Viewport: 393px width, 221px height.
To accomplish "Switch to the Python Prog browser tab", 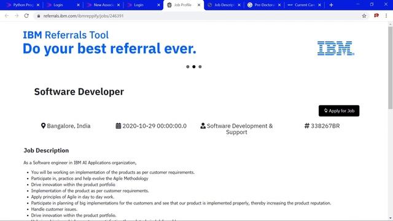I will point(23,5).
